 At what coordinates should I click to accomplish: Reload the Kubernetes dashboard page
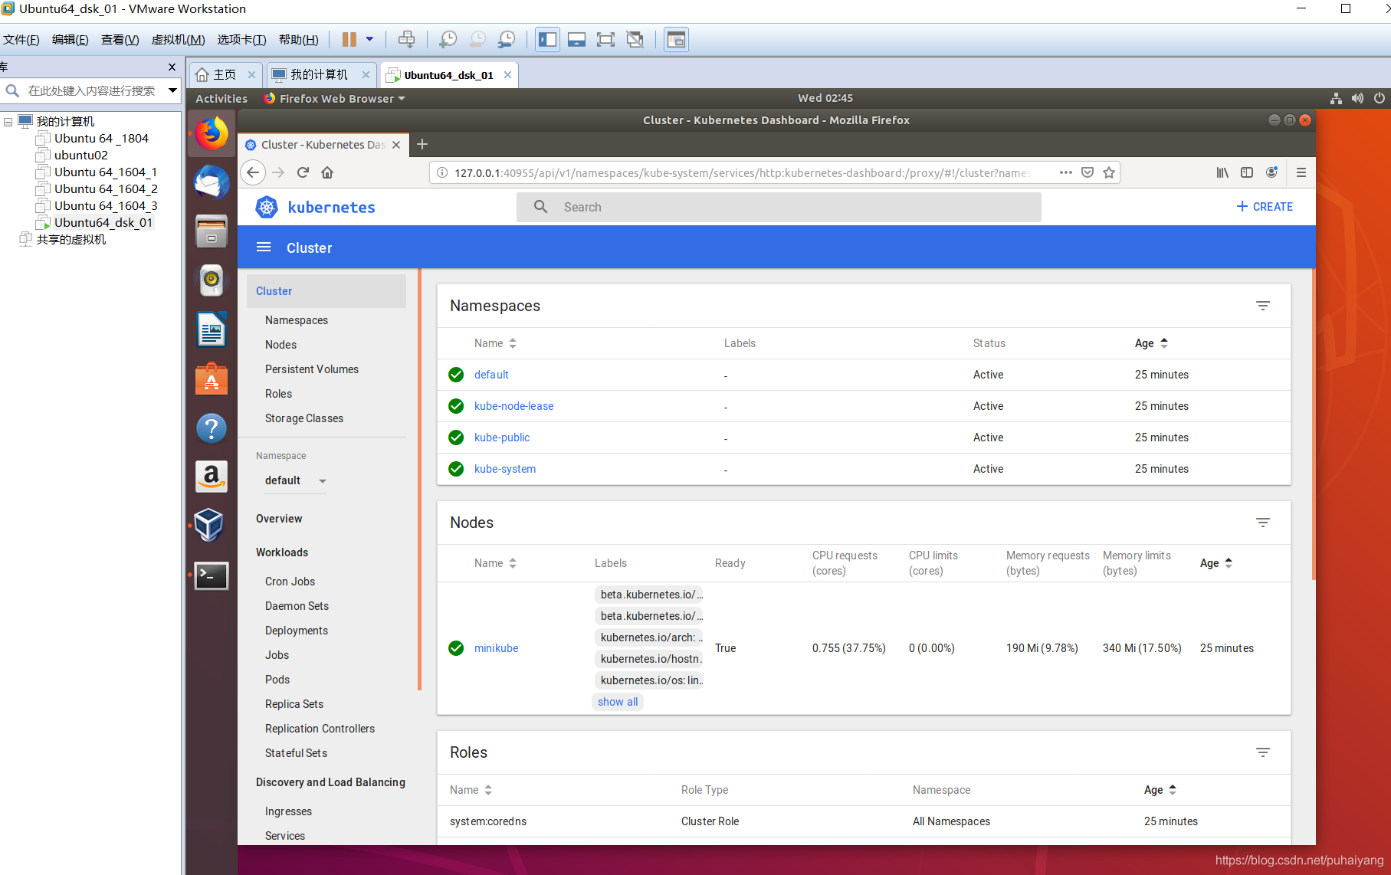(303, 172)
